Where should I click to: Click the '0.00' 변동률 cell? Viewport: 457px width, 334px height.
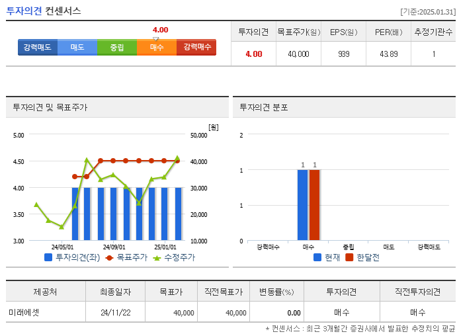pos(294,313)
